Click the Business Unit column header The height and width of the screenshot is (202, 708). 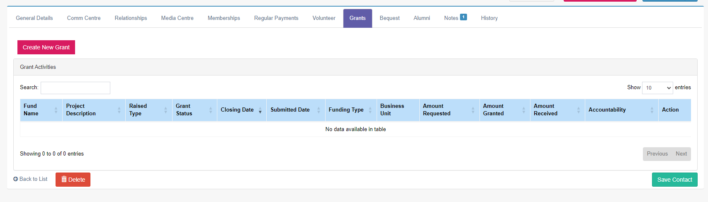[398, 110]
